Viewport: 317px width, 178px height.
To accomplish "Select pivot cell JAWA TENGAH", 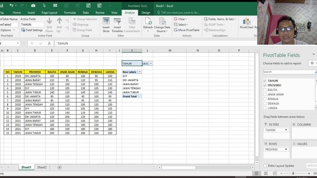I will 132,88.
